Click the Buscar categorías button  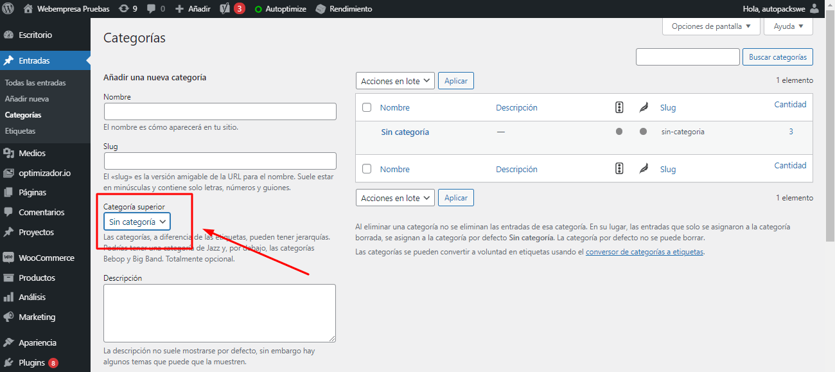(778, 57)
